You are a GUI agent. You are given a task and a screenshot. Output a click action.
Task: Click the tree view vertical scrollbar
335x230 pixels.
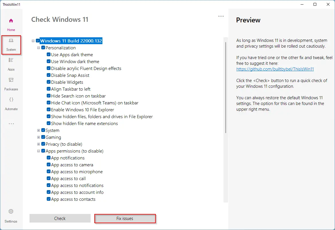coord(226,87)
